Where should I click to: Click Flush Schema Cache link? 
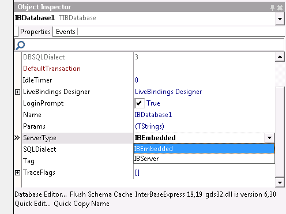click(101, 194)
